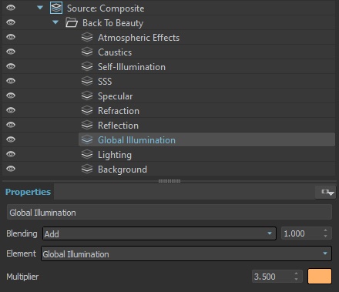
Task: Select the SSS layer
Action: [169, 81]
